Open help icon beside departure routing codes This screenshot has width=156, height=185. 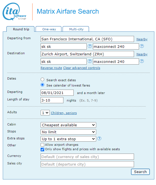[x=90, y=46]
